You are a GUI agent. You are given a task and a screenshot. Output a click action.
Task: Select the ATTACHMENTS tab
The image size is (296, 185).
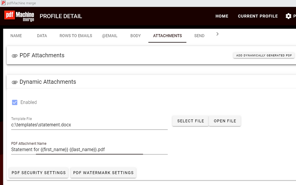pos(167,36)
